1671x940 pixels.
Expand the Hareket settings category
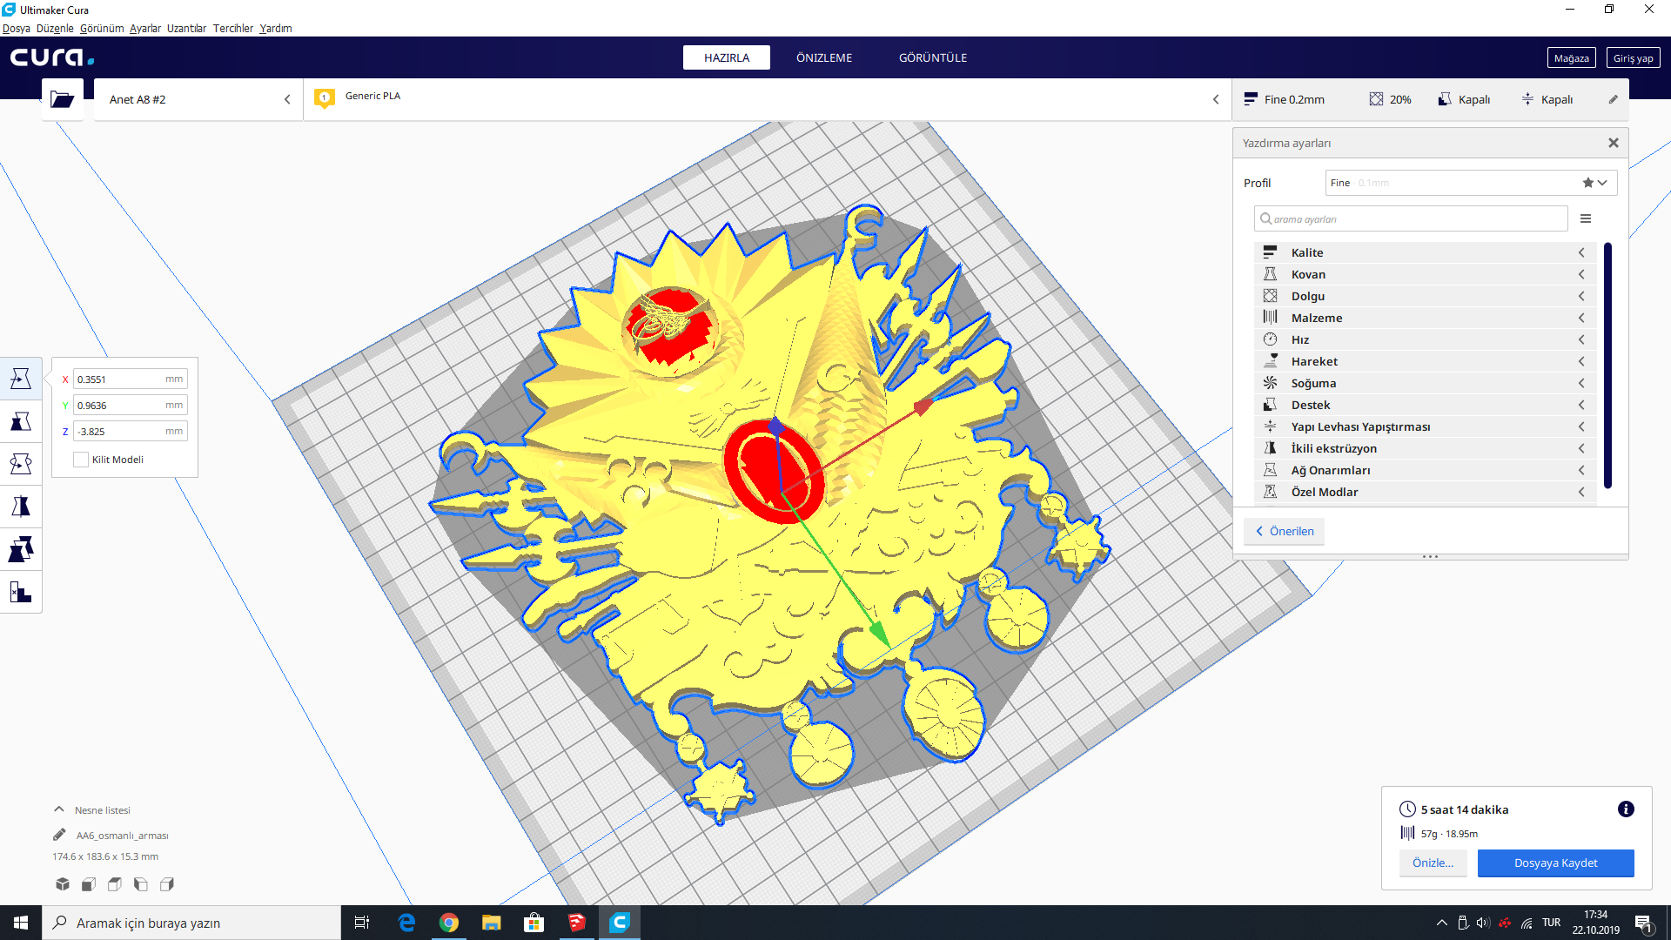[x=1425, y=361]
